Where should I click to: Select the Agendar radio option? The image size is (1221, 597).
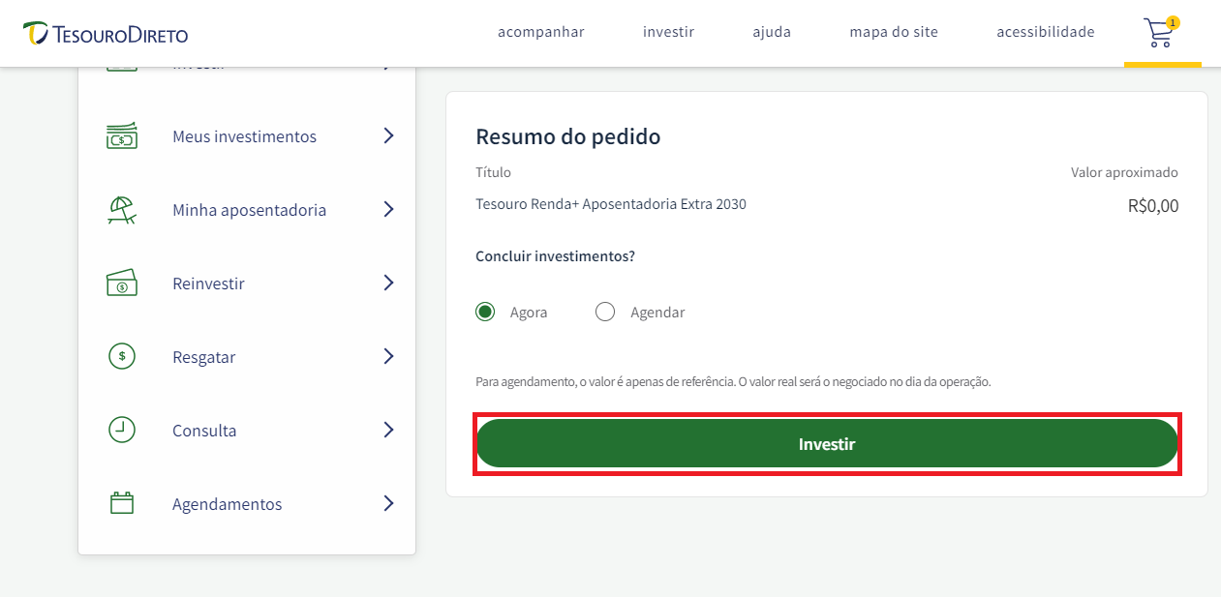tap(605, 312)
